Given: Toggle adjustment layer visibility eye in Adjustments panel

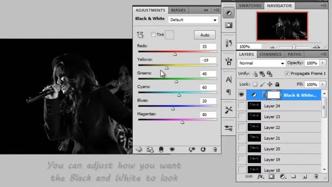Looking at the screenshot, I should click(172, 149).
